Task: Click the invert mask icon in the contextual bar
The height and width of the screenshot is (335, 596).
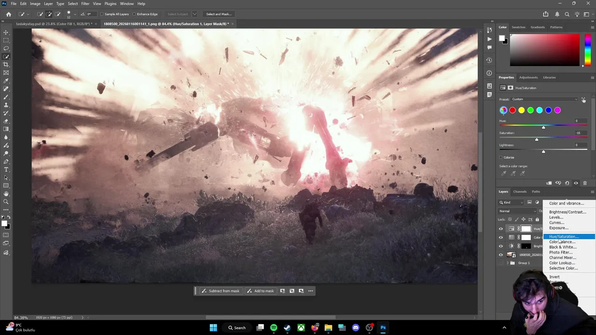Action: [292, 291]
